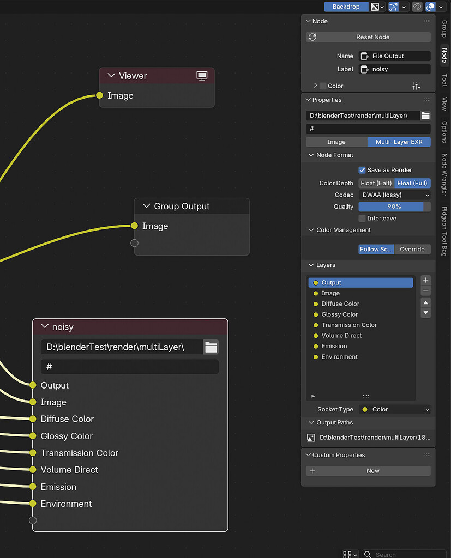Switch to the Node Wrangler tab
Screen dimensions: 451x558
pyautogui.click(x=444, y=175)
